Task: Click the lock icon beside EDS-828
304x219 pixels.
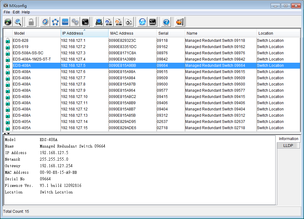Action: click(8, 41)
